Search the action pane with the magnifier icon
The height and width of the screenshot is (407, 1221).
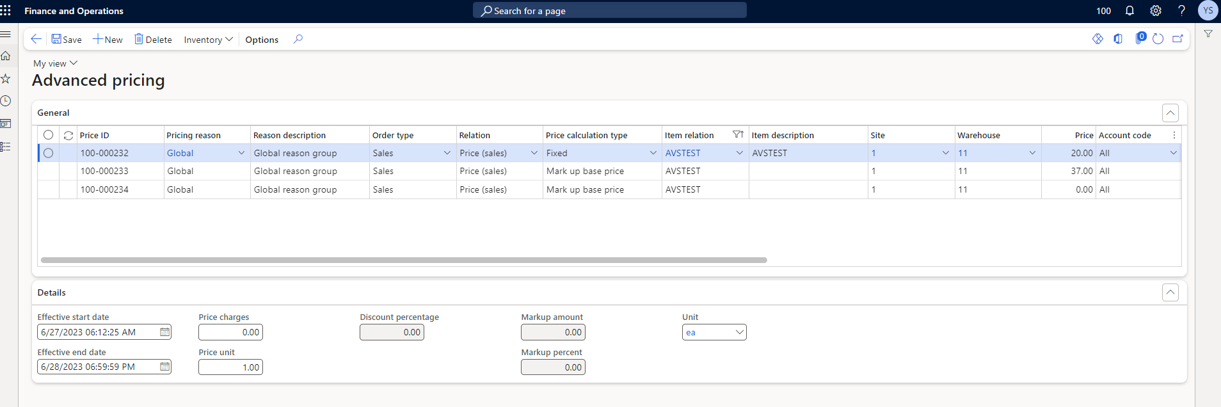(x=298, y=39)
